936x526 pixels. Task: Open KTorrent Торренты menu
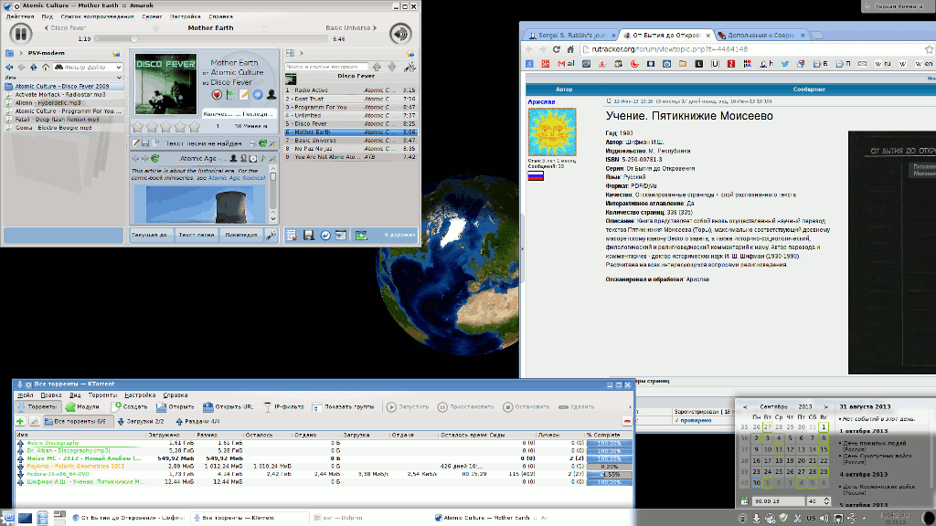(x=102, y=395)
